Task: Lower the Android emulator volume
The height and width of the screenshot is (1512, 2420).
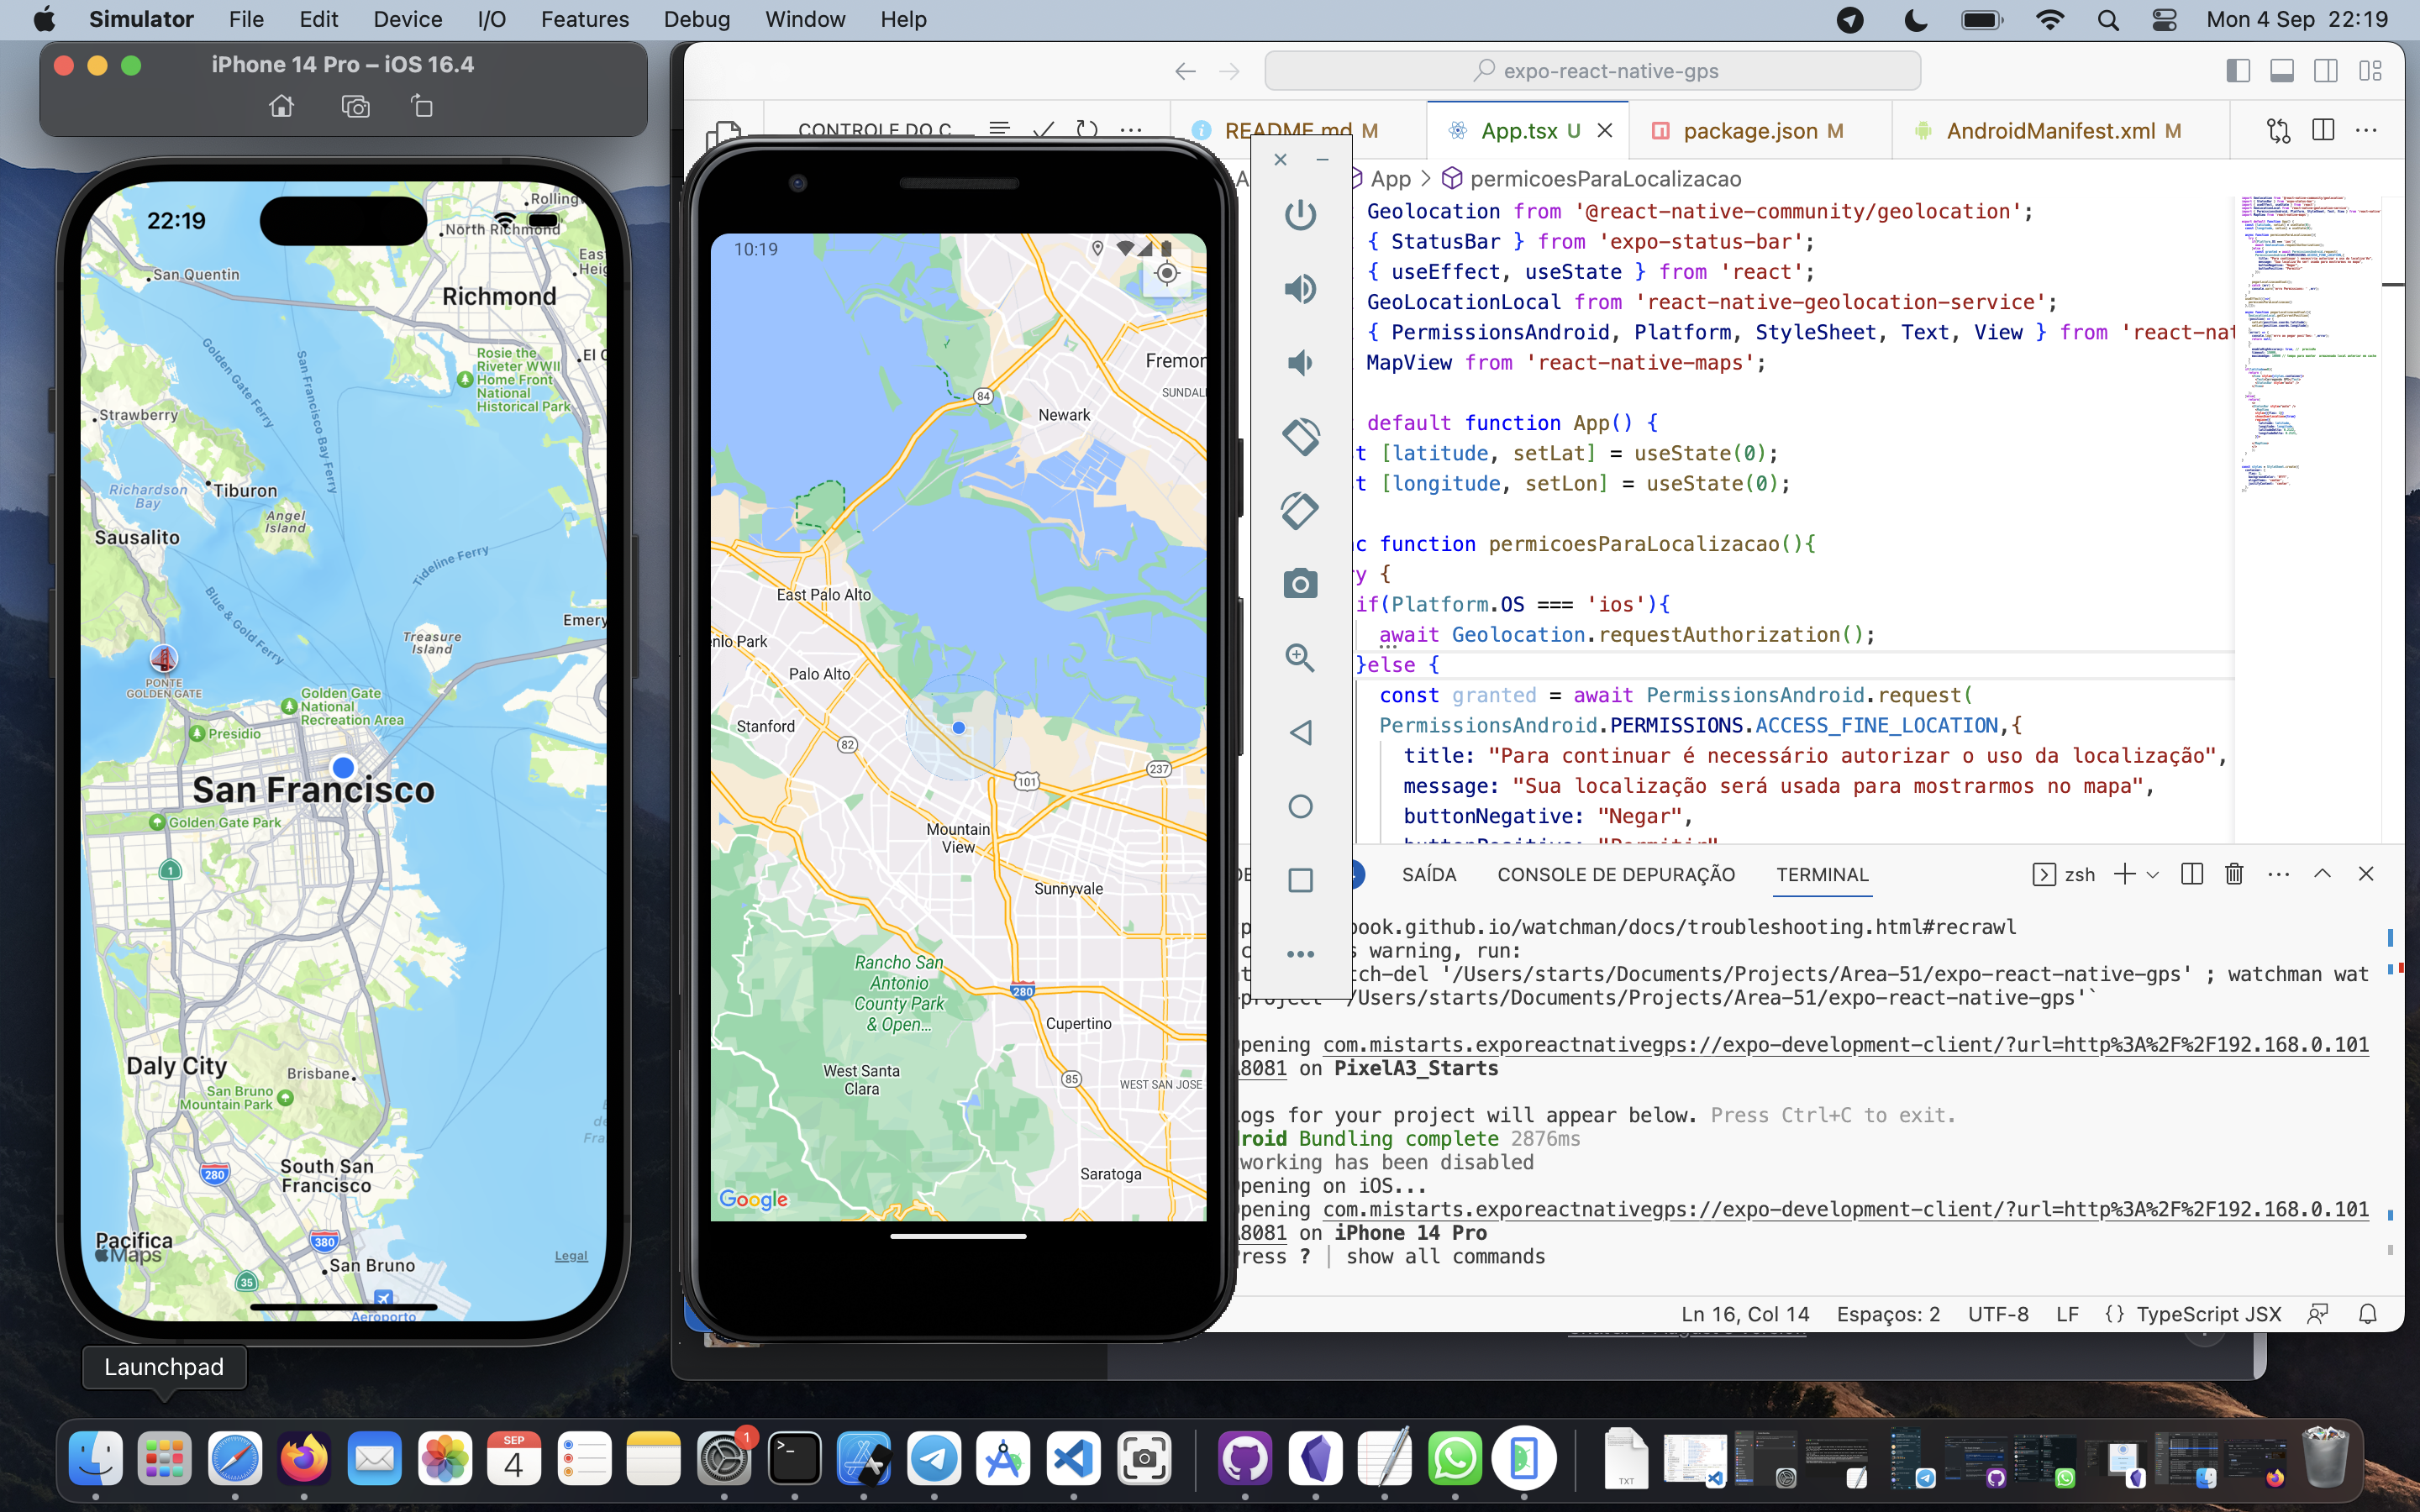Action: [x=1300, y=362]
